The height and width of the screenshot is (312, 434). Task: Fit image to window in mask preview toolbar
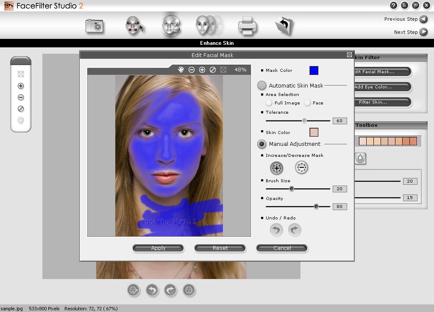(223, 70)
